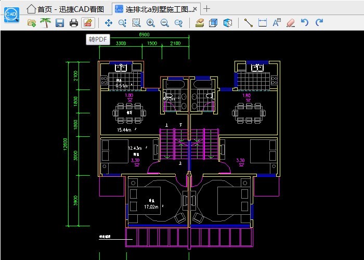Click the open file folder icon
Image resolution: width=364 pixels, height=260 pixels.
pyautogui.click(x=32, y=23)
